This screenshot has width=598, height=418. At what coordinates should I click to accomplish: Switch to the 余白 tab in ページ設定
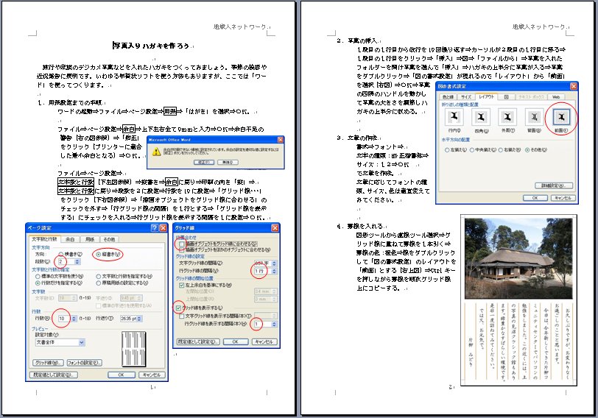(x=70, y=239)
